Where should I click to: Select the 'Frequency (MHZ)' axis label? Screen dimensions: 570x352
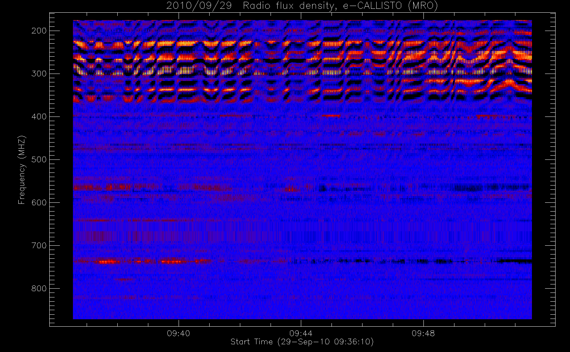coord(22,170)
